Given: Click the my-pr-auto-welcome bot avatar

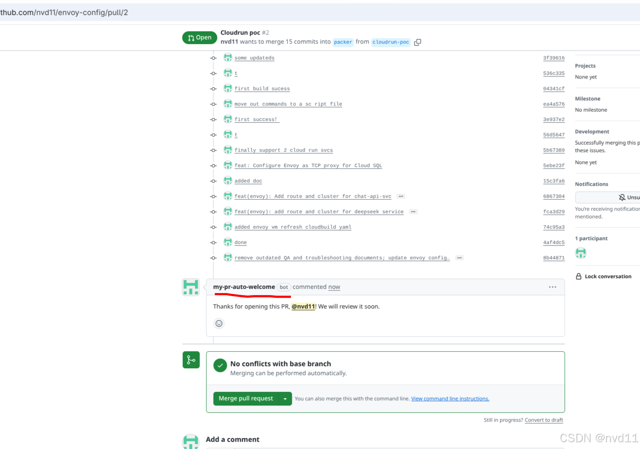Looking at the screenshot, I should click(191, 287).
